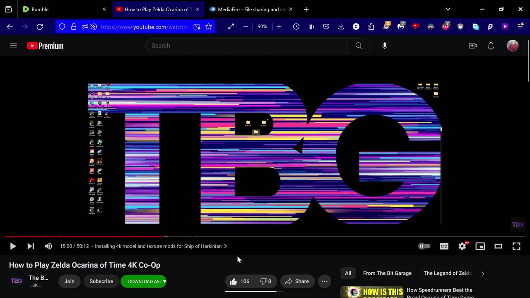Select 'The Legend of Zelda' chip

tap(447, 273)
